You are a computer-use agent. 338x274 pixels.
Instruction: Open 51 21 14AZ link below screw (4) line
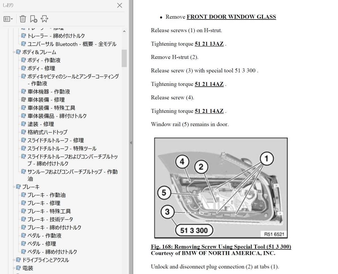pos(209,111)
